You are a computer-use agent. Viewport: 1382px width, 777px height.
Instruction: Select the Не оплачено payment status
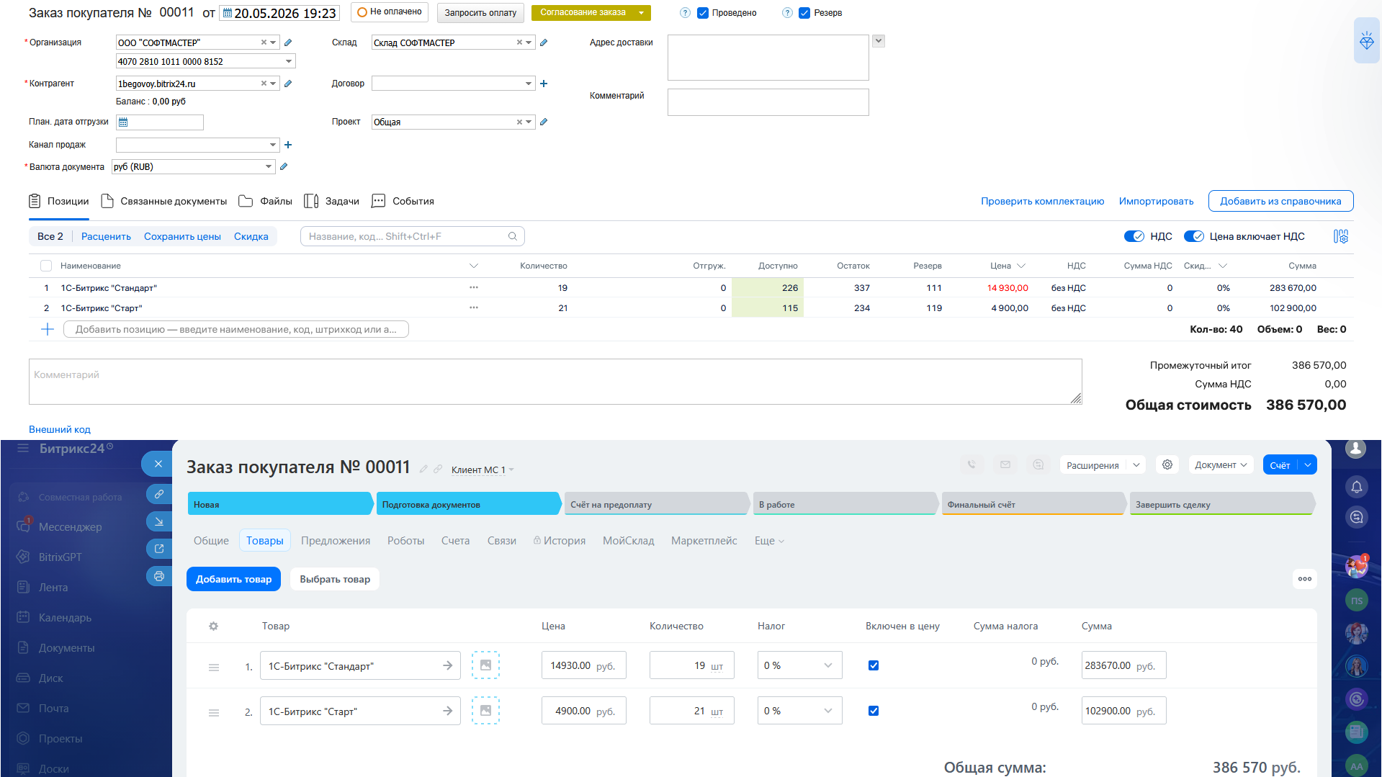tap(390, 12)
